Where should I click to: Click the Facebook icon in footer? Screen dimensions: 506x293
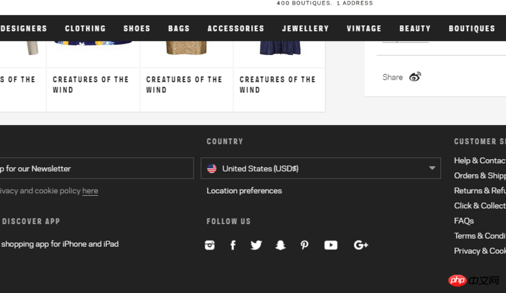pyautogui.click(x=233, y=245)
